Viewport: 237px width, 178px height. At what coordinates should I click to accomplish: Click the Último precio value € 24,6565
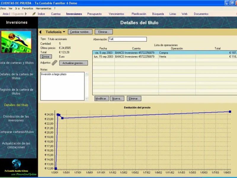click(x=65, y=48)
